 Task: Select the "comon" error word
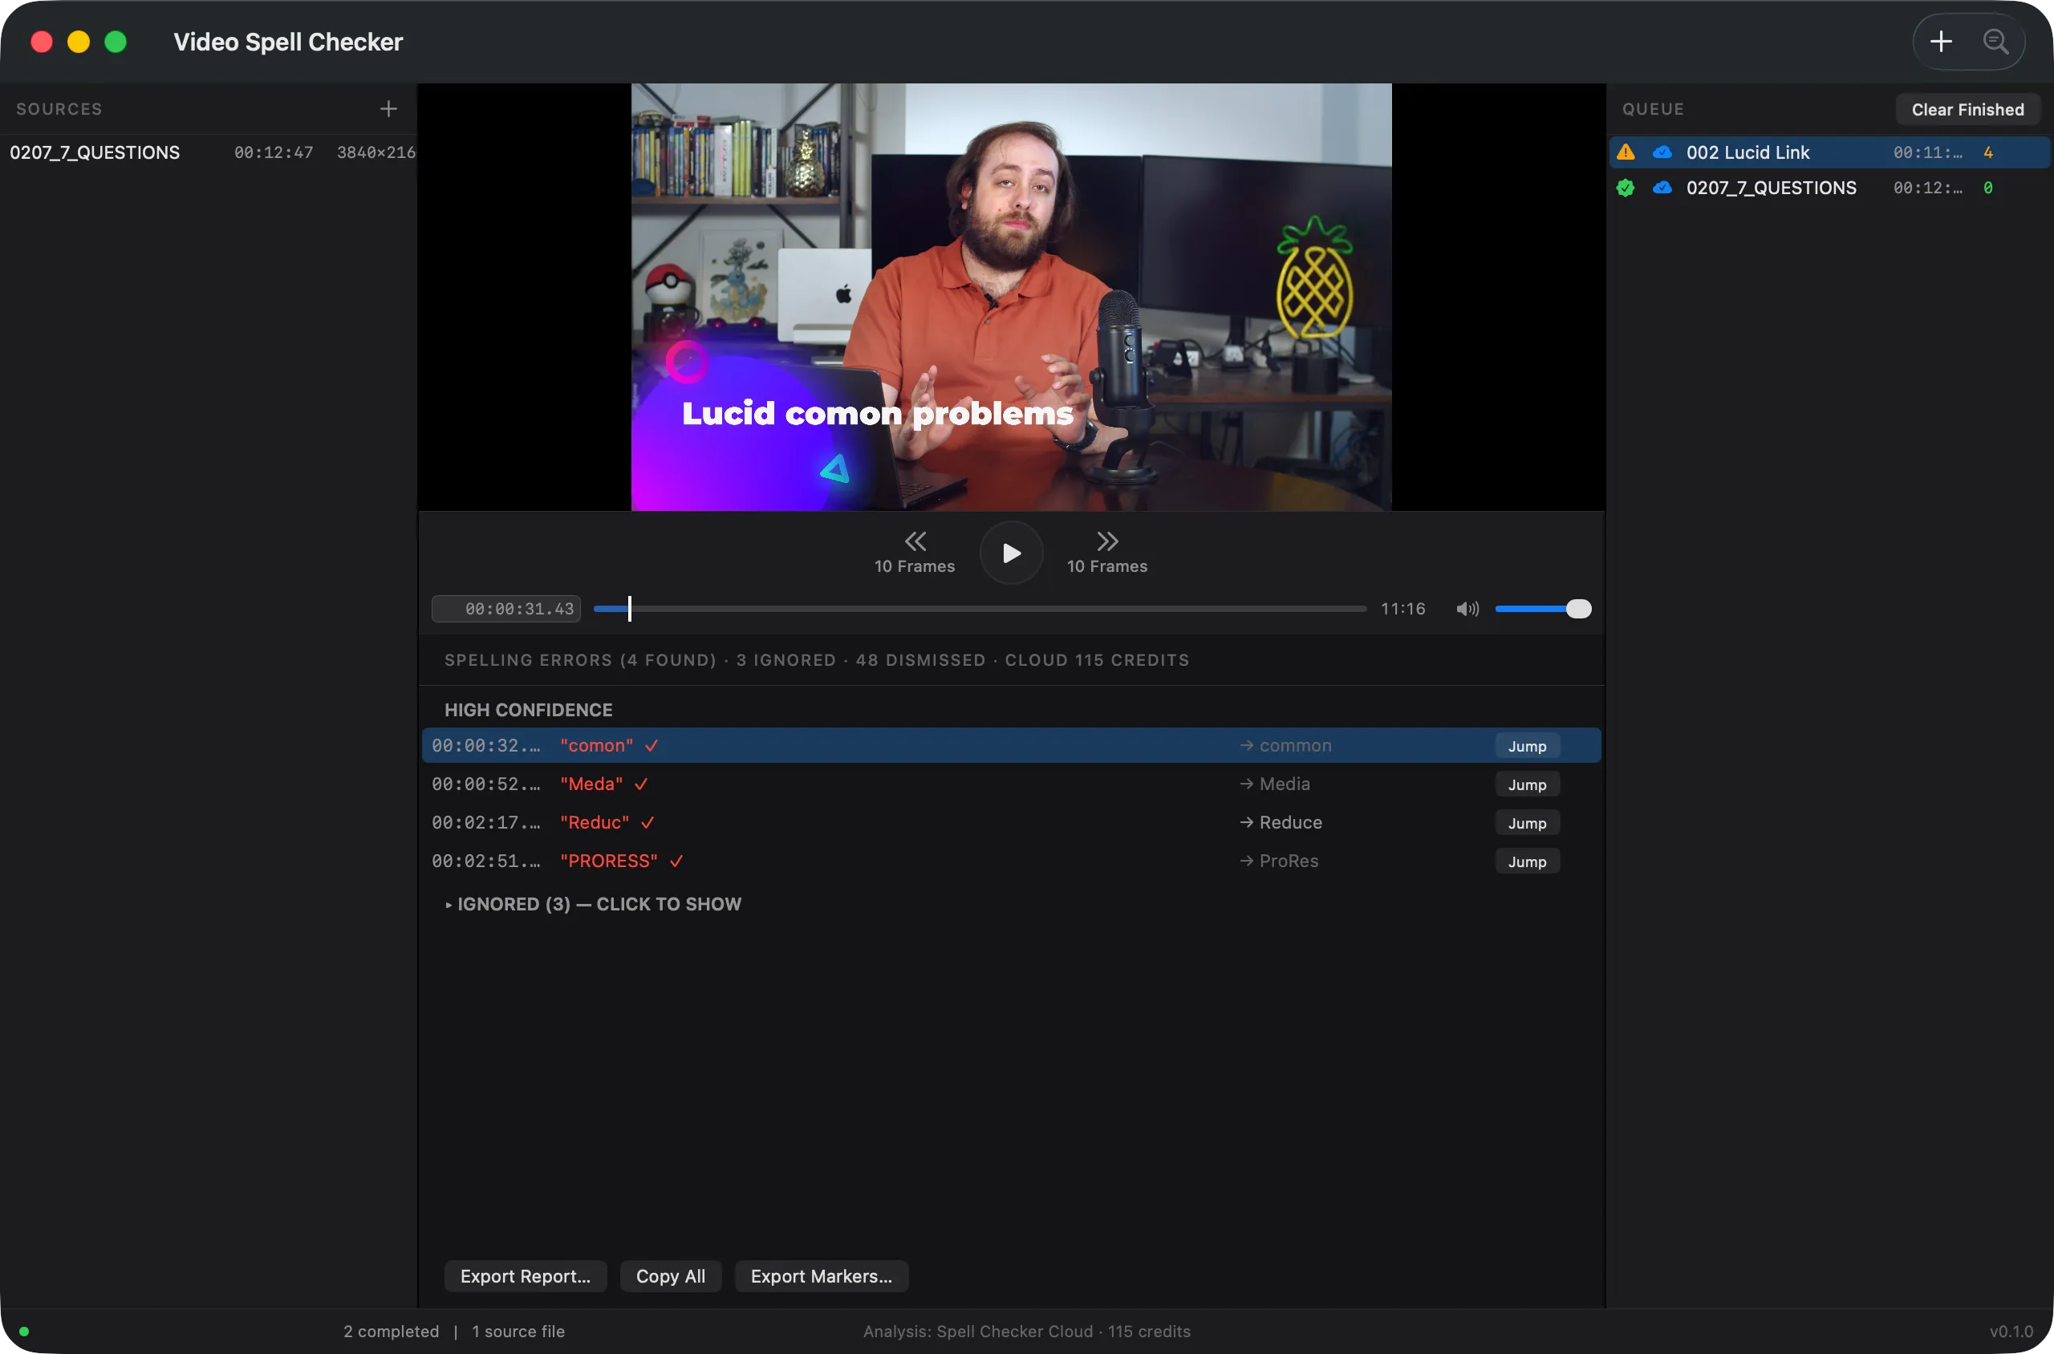point(597,746)
